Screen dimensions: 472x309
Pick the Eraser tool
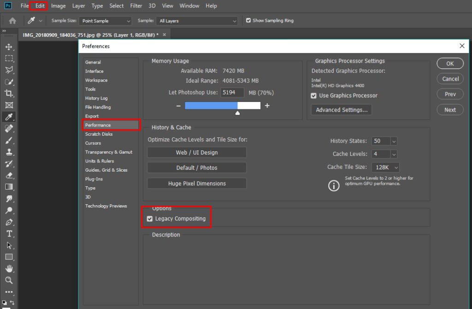(9, 175)
